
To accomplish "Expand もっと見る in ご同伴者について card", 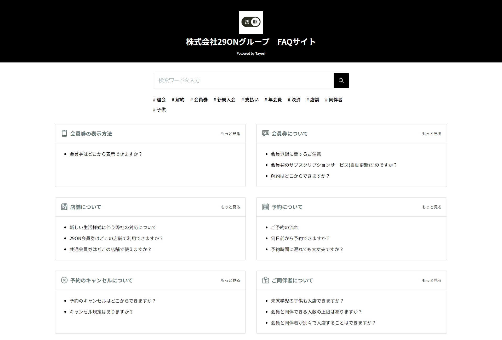I will [431, 281].
